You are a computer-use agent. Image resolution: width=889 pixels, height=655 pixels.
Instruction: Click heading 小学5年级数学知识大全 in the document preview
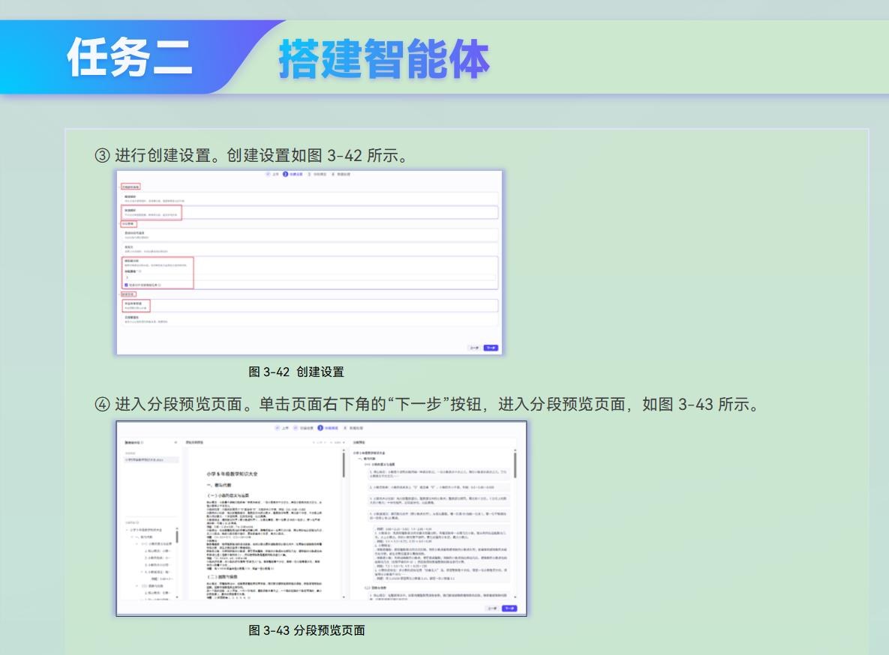(x=233, y=474)
